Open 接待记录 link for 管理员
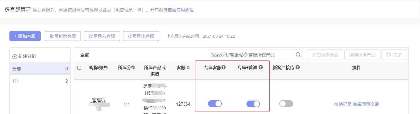 coord(343,104)
